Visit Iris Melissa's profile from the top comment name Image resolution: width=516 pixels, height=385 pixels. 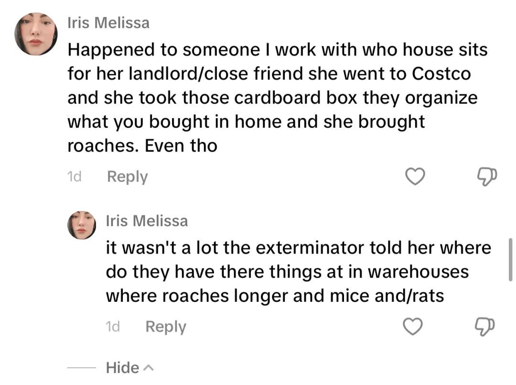[108, 23]
